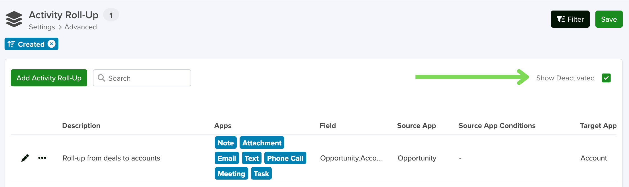Click the Source App column header
629x187 pixels.
(416, 126)
